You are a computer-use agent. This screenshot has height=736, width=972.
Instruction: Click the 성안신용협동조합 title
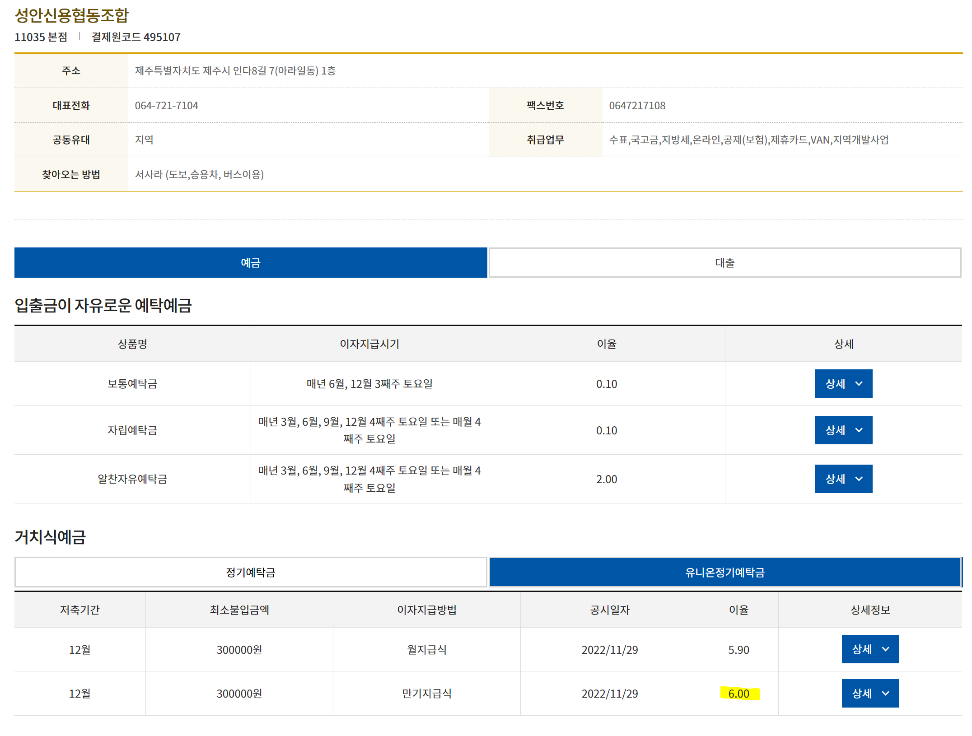pos(72,15)
